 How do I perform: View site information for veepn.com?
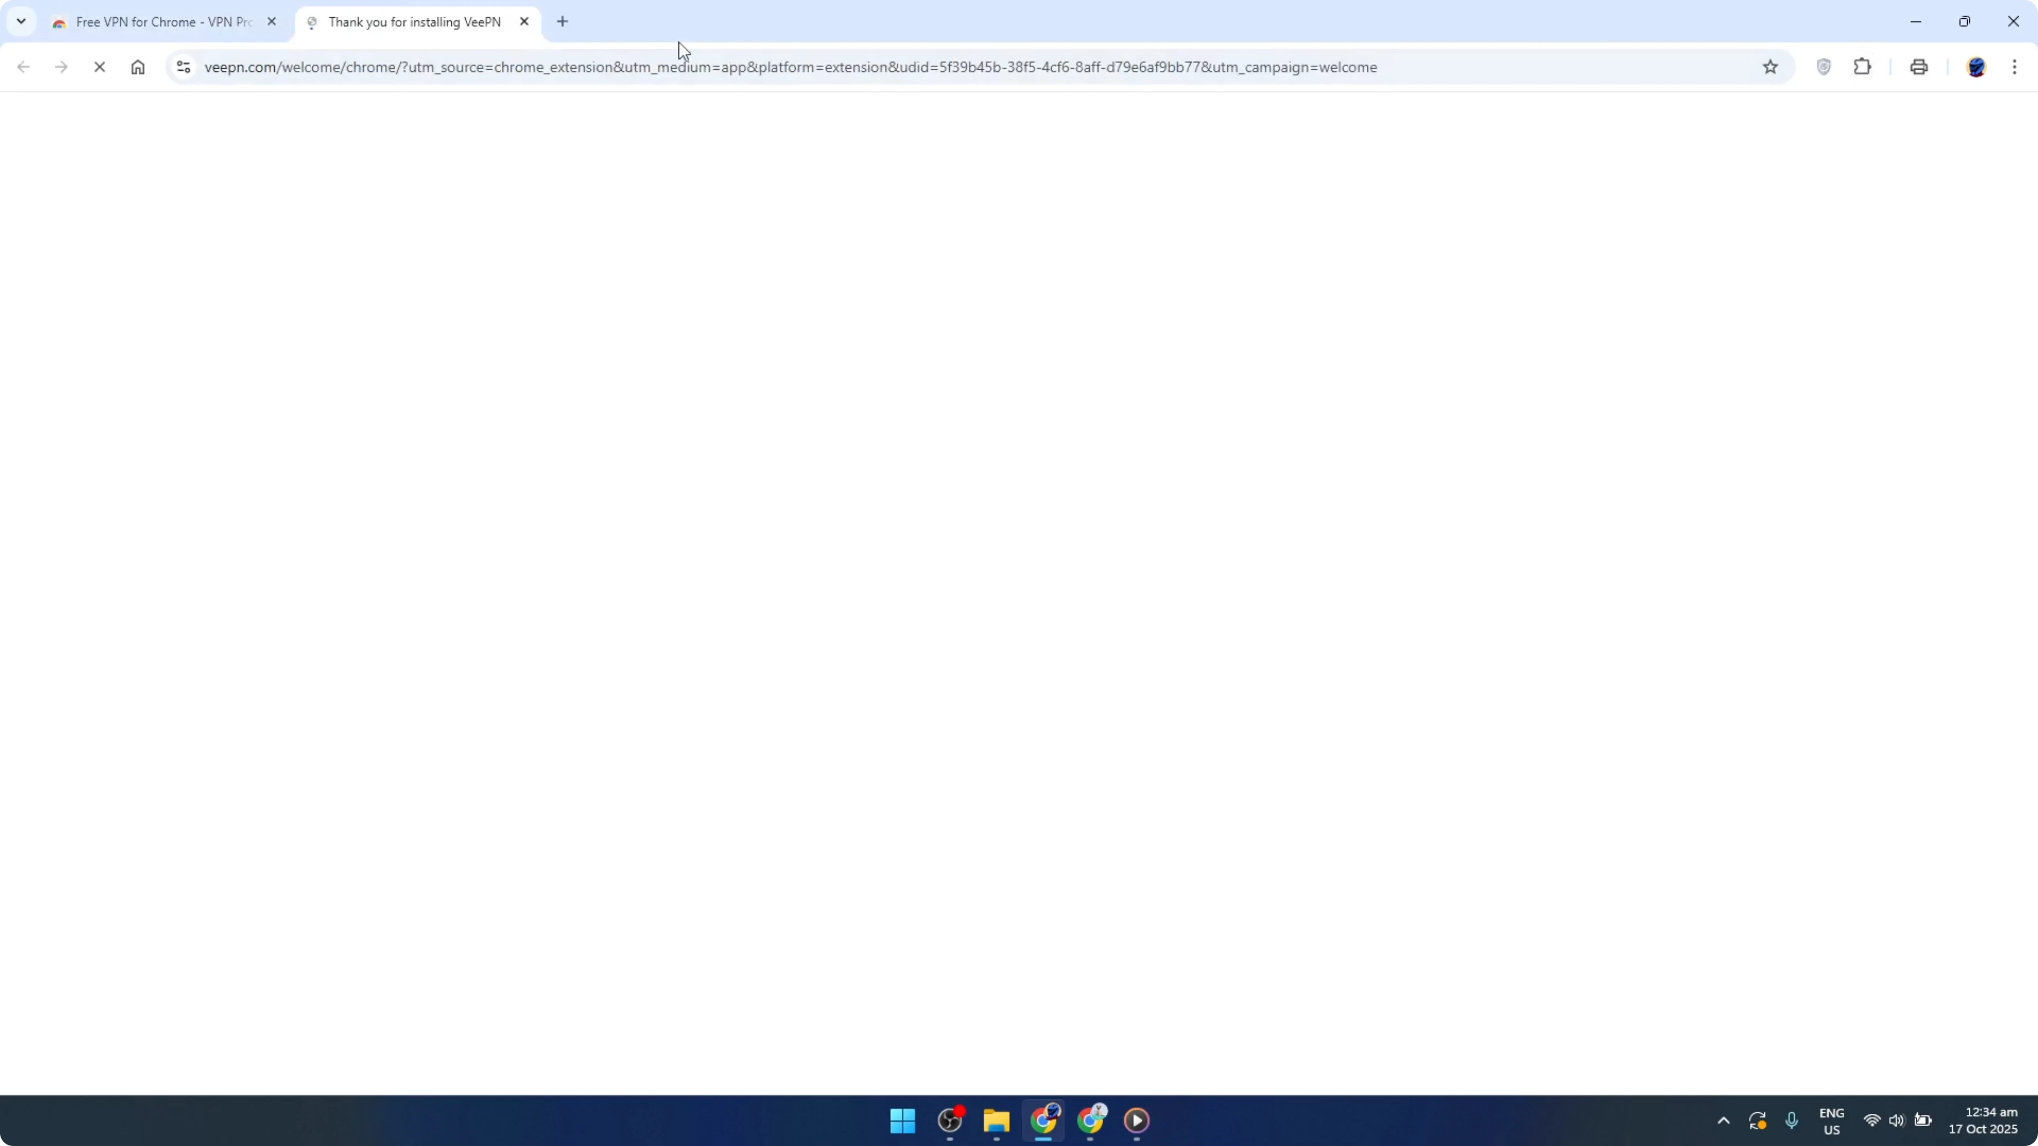click(x=183, y=67)
